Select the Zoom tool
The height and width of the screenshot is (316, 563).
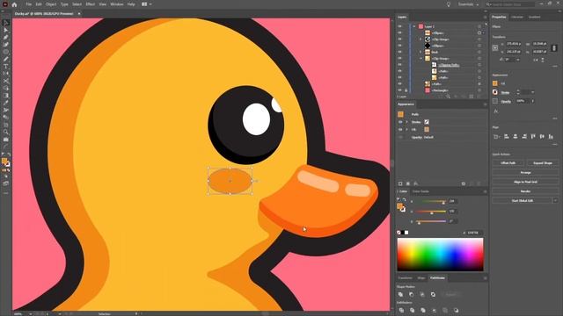point(6,133)
